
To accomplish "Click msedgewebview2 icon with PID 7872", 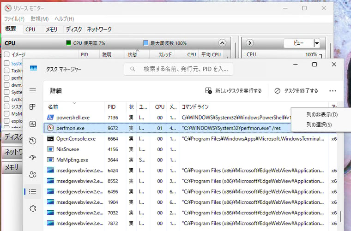I will pyautogui.click(x=50, y=223).
